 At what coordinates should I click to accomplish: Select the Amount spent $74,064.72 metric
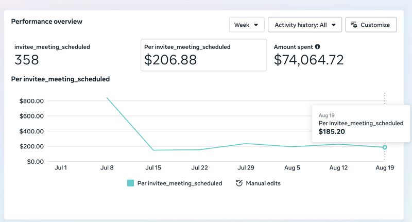[x=308, y=55]
